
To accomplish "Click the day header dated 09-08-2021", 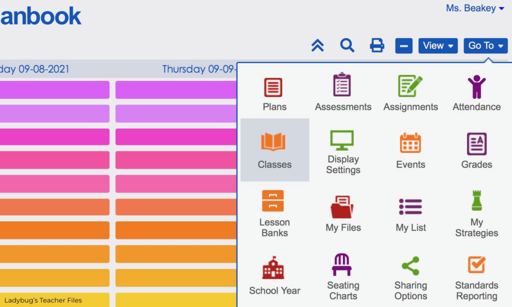I will 34,69.
